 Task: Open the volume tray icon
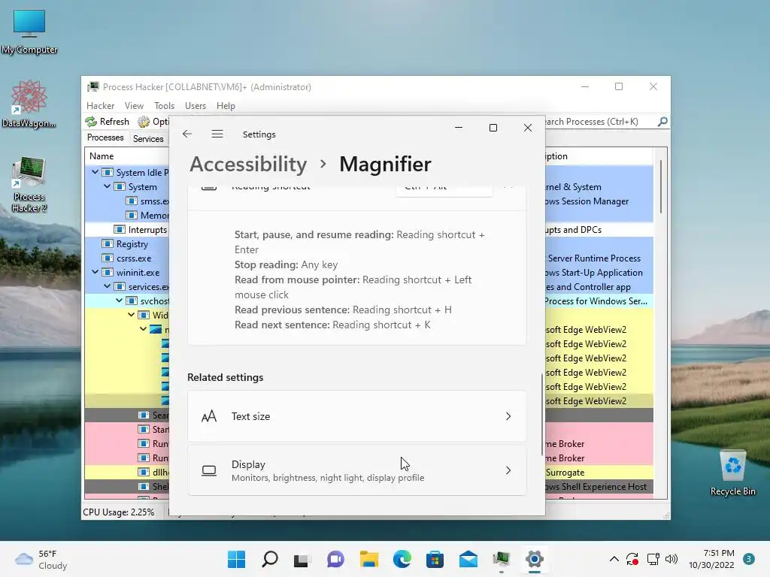(671, 559)
